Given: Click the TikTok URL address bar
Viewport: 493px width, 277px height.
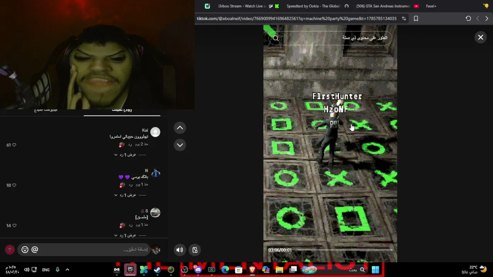Looking at the screenshot, I should (x=297, y=18).
